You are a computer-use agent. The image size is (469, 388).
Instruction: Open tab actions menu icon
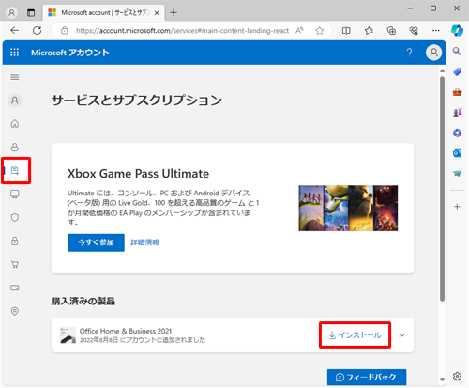point(31,12)
